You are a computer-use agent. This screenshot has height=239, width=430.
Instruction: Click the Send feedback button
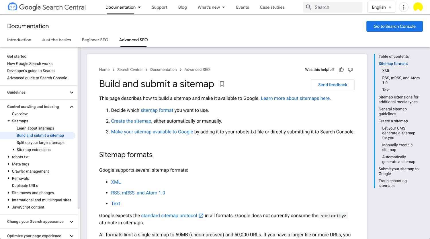coord(333,85)
